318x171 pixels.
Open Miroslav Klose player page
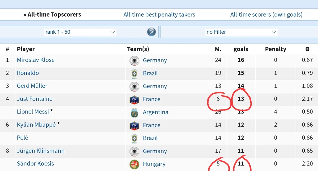(x=36, y=60)
